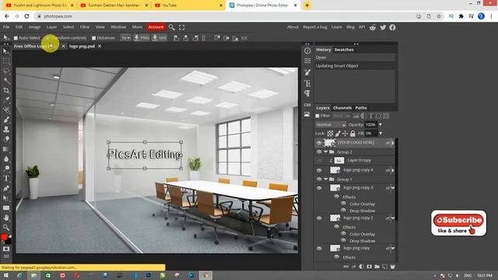Export using the SVG button
Viewport: 498px width, 280px height.
click(160, 38)
